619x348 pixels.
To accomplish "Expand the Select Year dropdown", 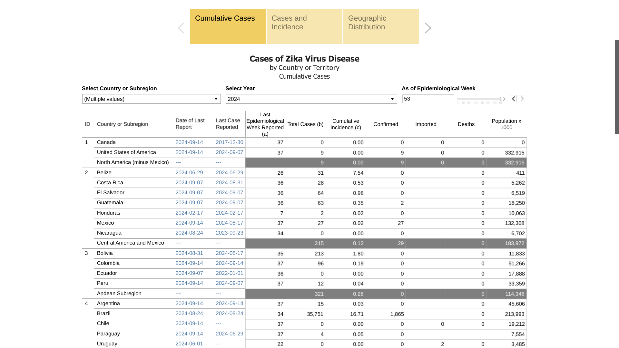I will coord(311,99).
